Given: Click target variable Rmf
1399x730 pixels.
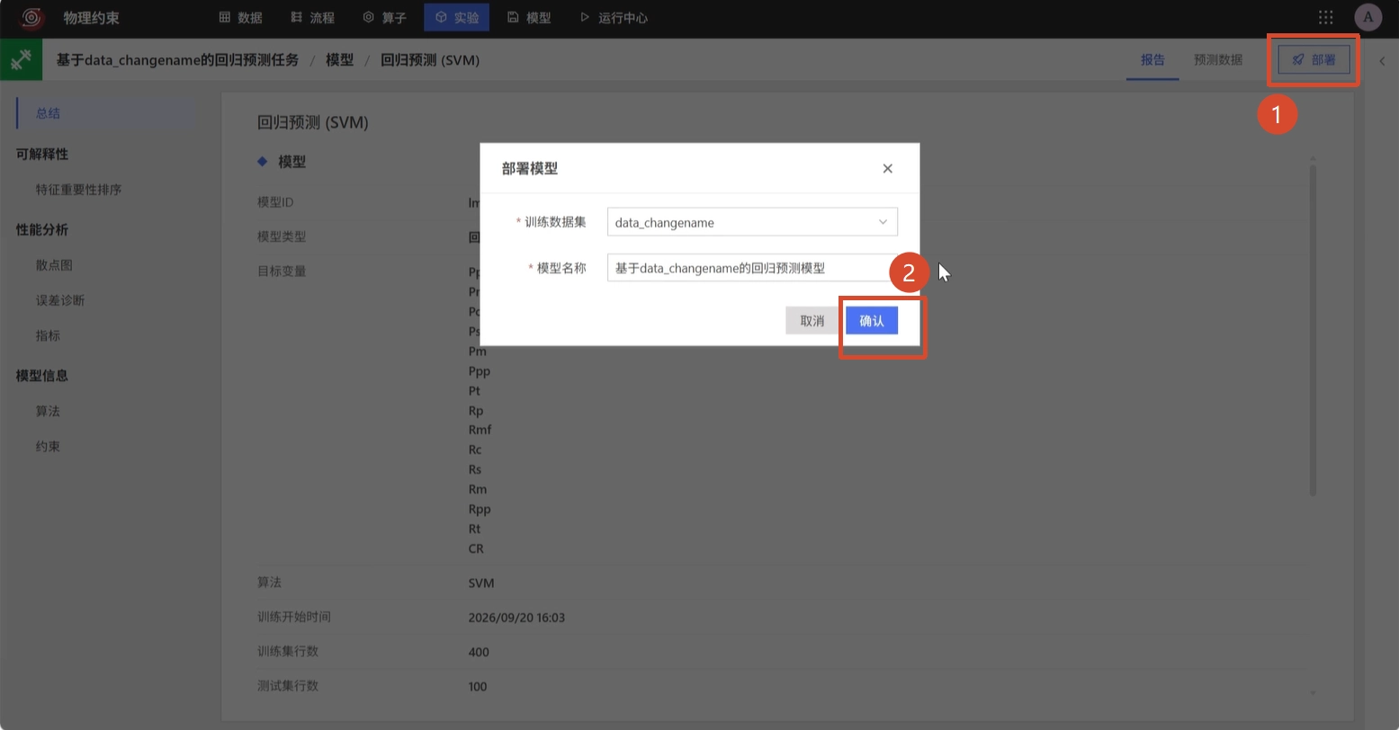Looking at the screenshot, I should pyautogui.click(x=480, y=430).
